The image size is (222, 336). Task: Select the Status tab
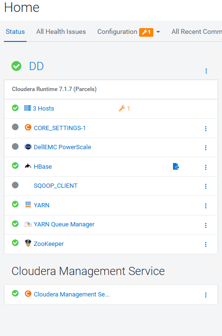15,32
